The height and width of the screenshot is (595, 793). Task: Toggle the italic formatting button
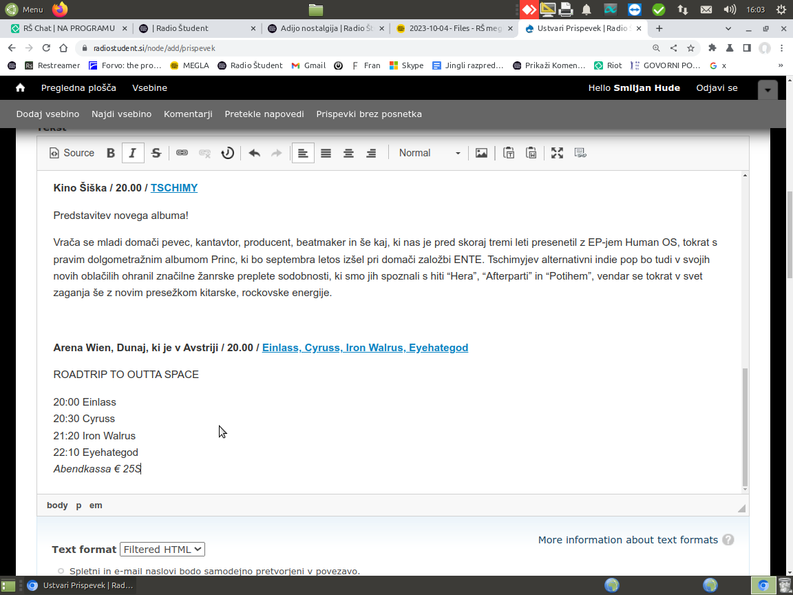[133, 153]
